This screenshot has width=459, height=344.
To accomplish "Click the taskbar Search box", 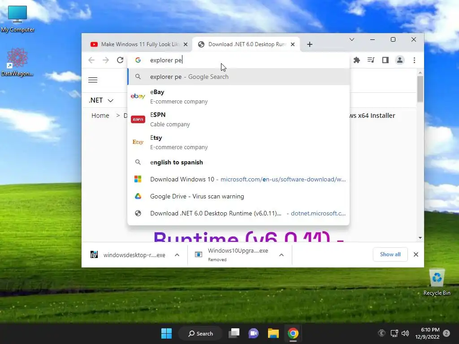I will point(200,333).
